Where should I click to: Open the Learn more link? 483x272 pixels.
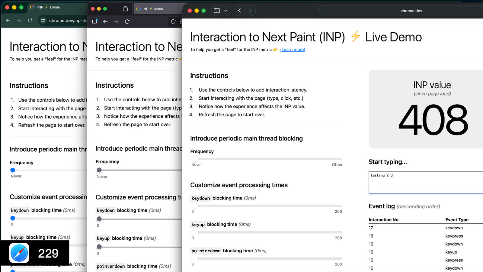(x=293, y=50)
